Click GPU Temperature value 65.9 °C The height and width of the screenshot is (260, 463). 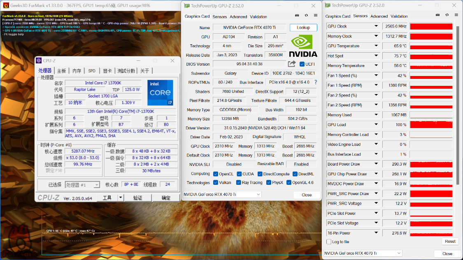[x=395, y=46]
